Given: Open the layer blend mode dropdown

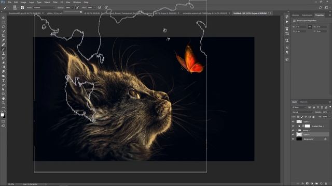Looking at the screenshot, I should coord(302,112).
